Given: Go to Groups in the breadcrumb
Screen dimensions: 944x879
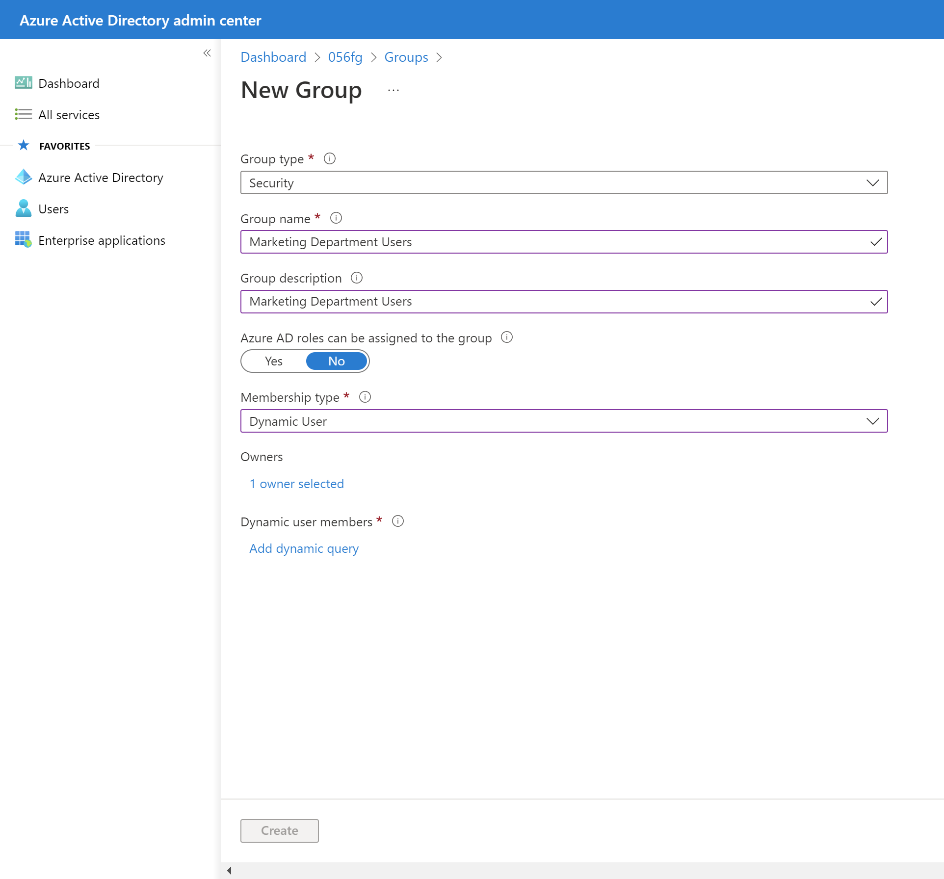Looking at the screenshot, I should click(406, 57).
